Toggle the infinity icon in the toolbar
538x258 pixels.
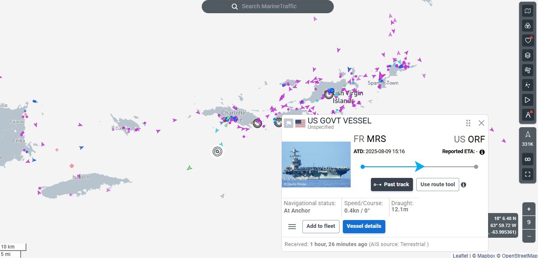click(527, 159)
